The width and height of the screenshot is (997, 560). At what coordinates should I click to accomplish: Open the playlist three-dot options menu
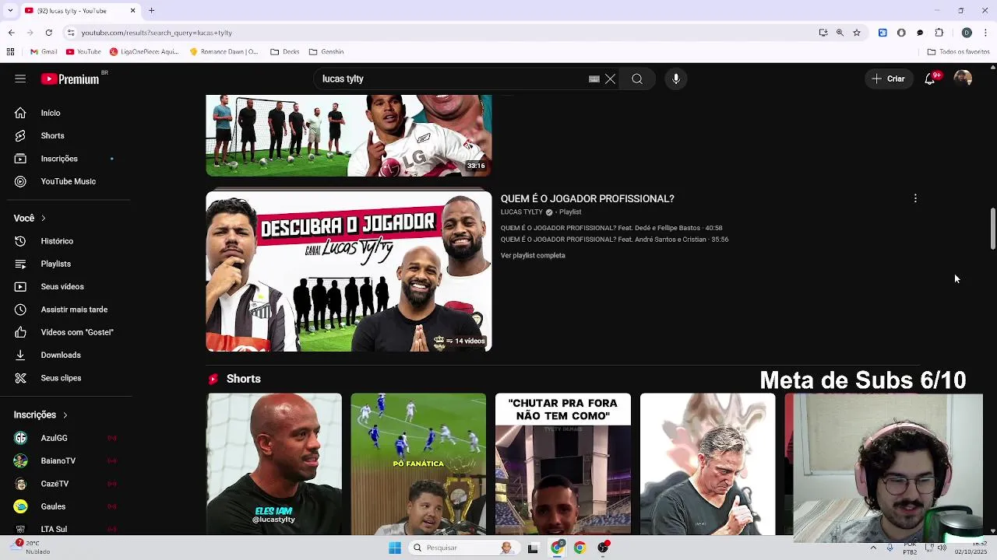tap(915, 198)
